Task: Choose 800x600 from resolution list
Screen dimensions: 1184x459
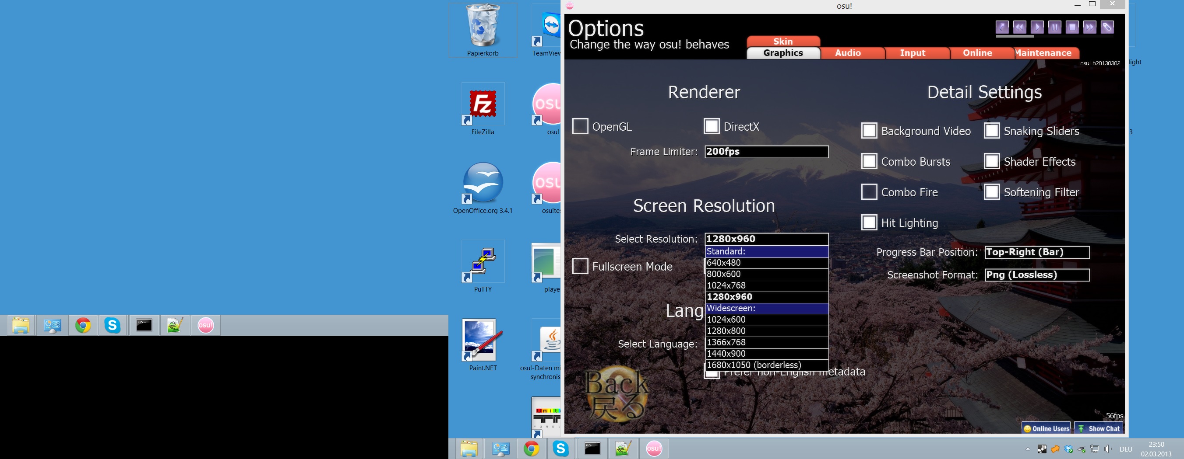Action: [x=767, y=274]
